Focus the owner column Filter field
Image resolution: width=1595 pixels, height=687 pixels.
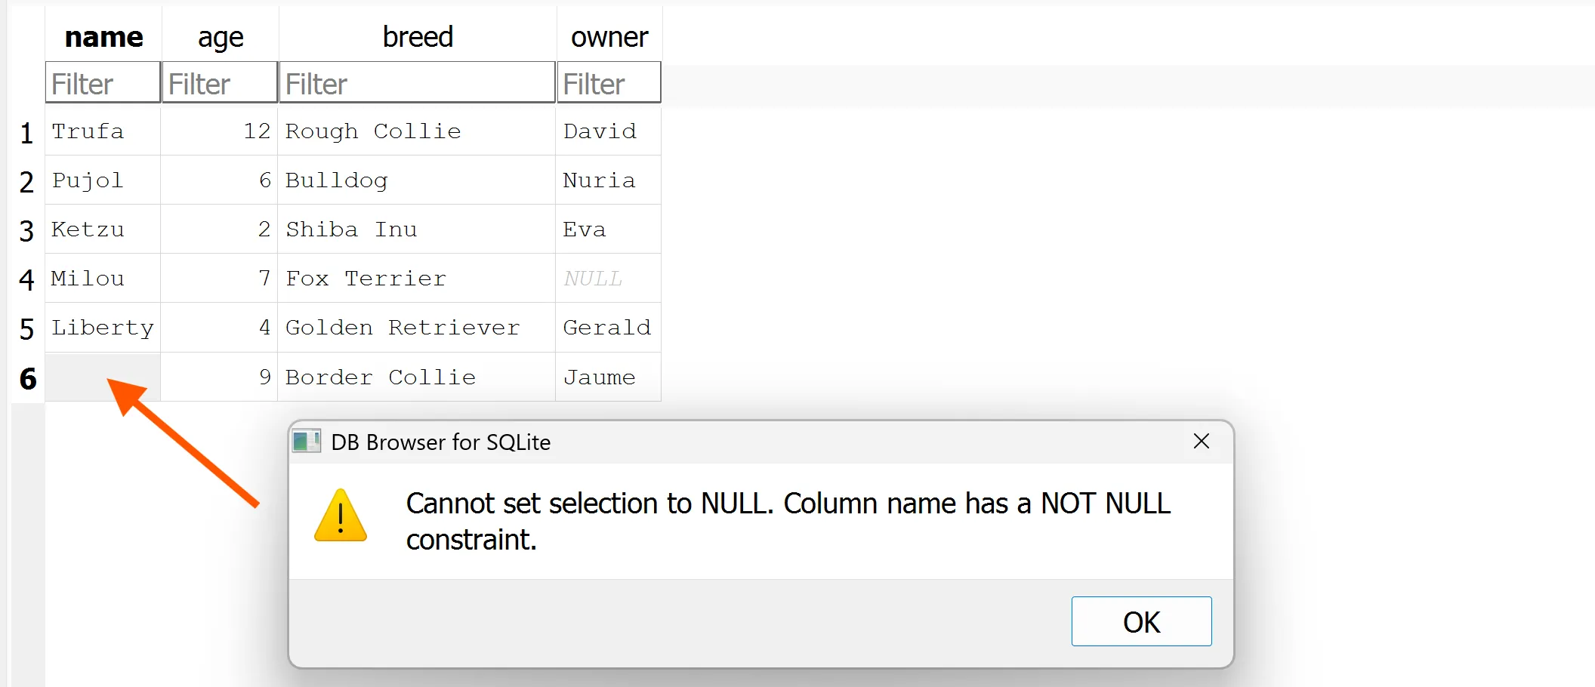point(609,83)
